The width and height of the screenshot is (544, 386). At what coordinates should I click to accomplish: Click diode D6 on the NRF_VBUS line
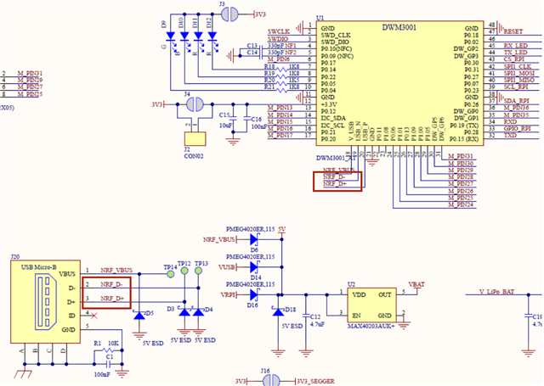[252, 240]
